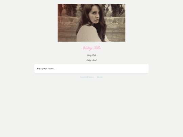183x137 pixels.
Task: Open the Recent Entries link
Action: tap(87, 77)
